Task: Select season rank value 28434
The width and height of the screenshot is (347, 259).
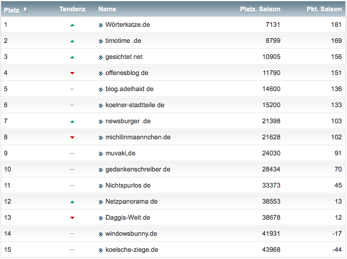Action: [271, 169]
